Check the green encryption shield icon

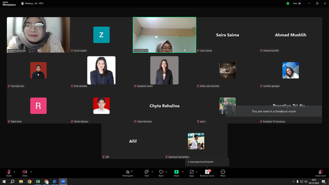[288, 4]
